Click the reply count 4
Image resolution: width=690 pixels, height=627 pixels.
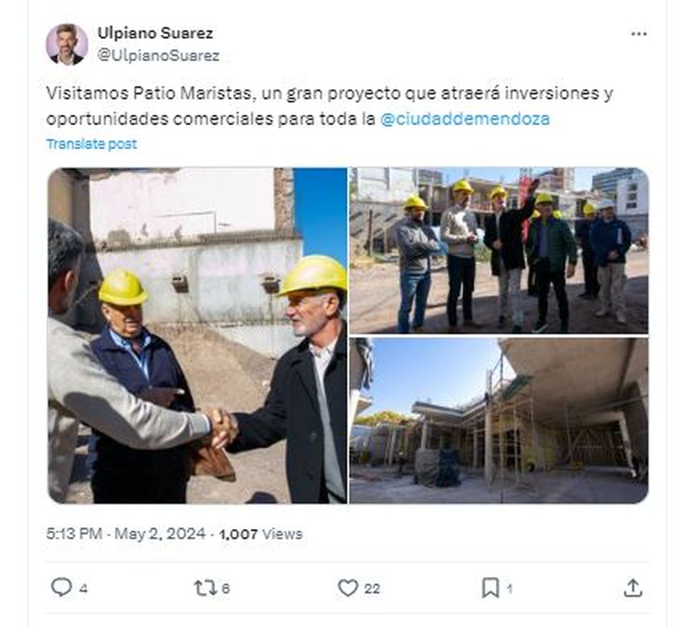[x=83, y=589]
